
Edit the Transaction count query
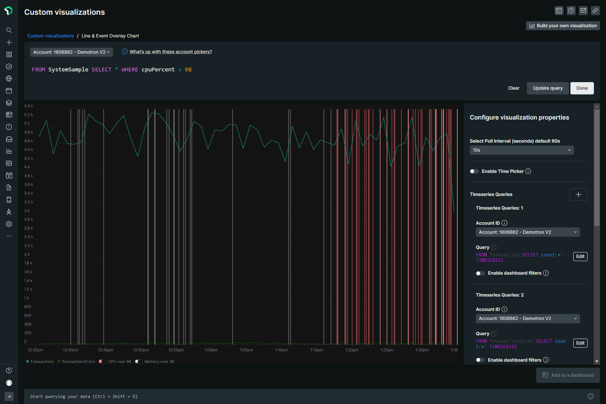click(x=580, y=256)
